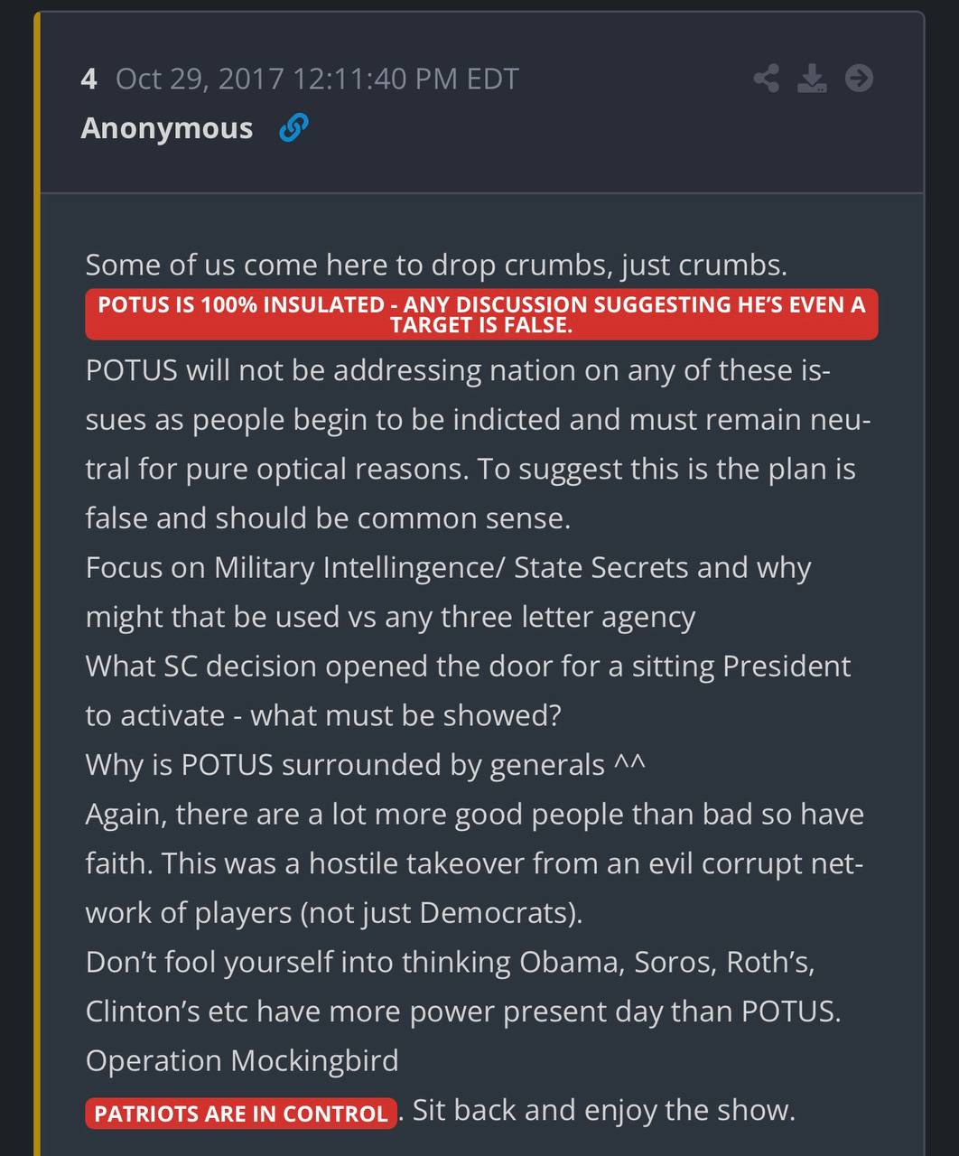Screen dimensions: 959x1156
Task: Download the post using the download icon
Action: (x=812, y=79)
